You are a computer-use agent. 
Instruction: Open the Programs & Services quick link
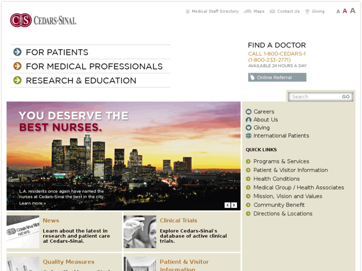tap(281, 162)
